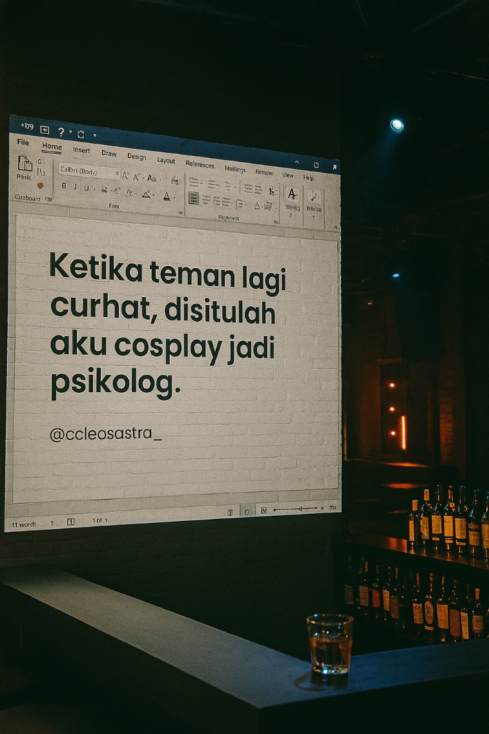The height and width of the screenshot is (734, 489).
Task: Click the zoom slider in status bar
Action: [295, 509]
